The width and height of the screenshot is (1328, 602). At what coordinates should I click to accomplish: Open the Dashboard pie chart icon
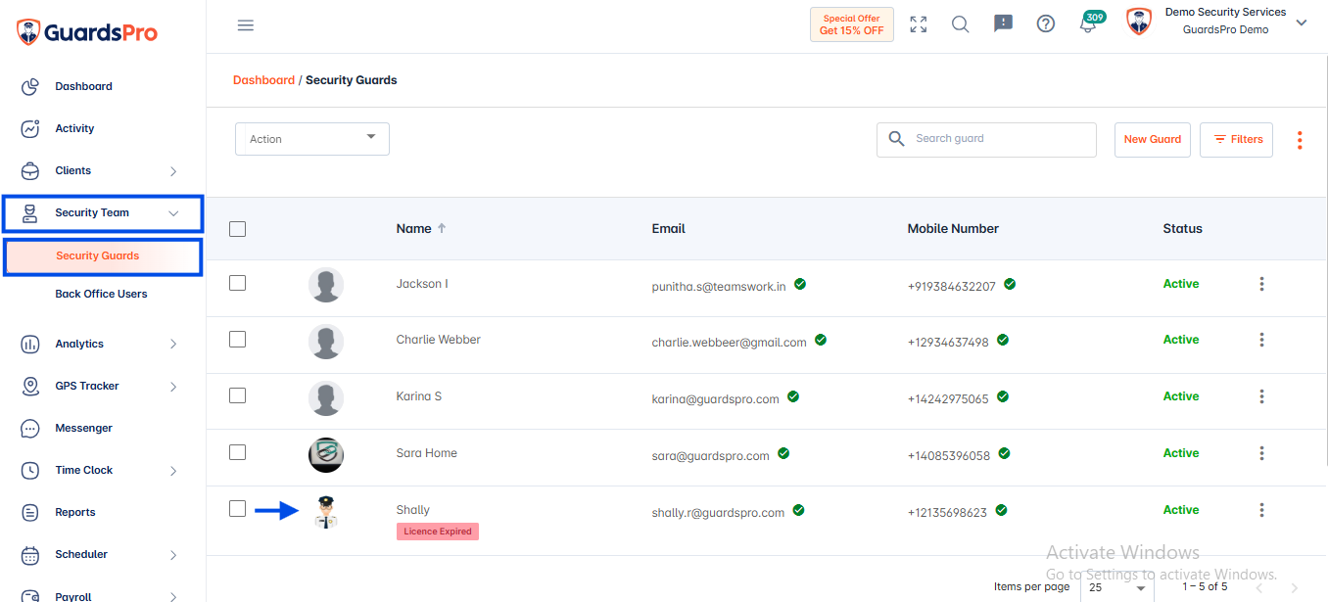[30, 87]
